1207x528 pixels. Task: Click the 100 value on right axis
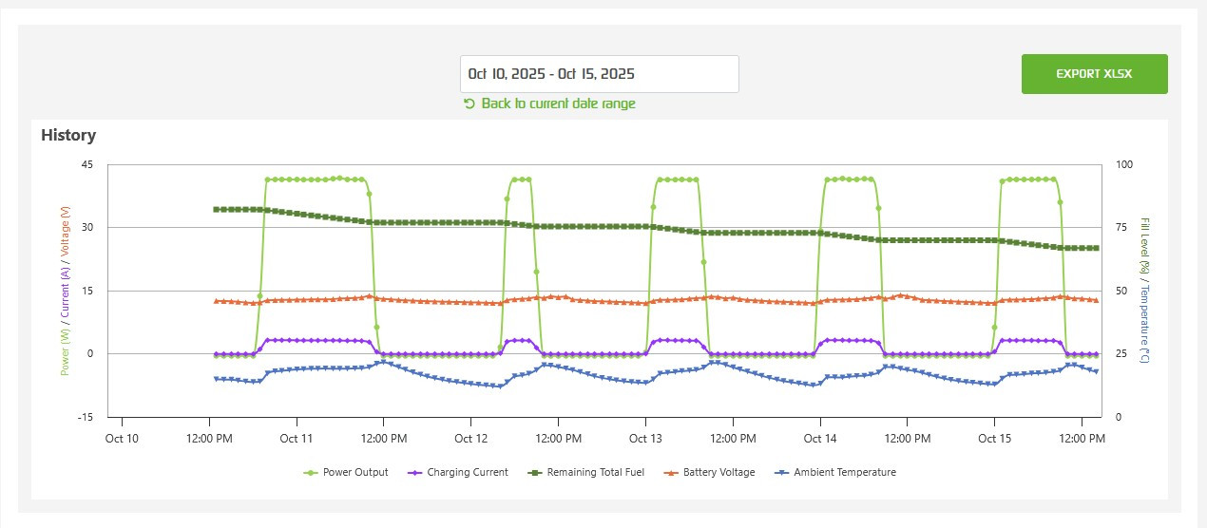[x=1122, y=164]
